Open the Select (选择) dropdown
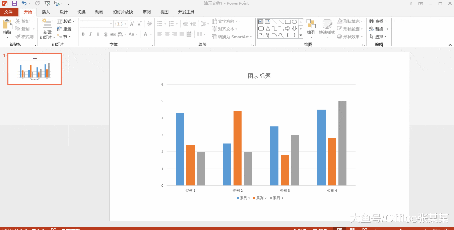454x230 pixels. [379, 37]
